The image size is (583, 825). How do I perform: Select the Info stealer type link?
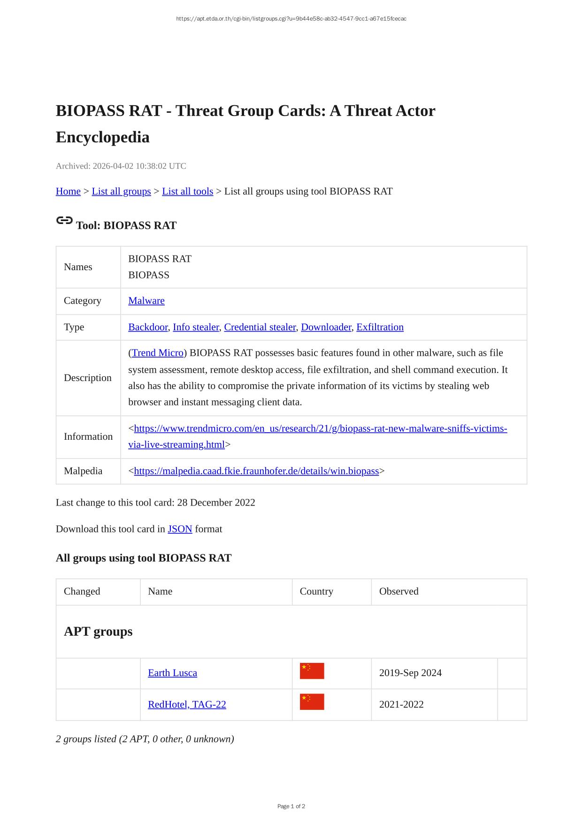tap(196, 327)
